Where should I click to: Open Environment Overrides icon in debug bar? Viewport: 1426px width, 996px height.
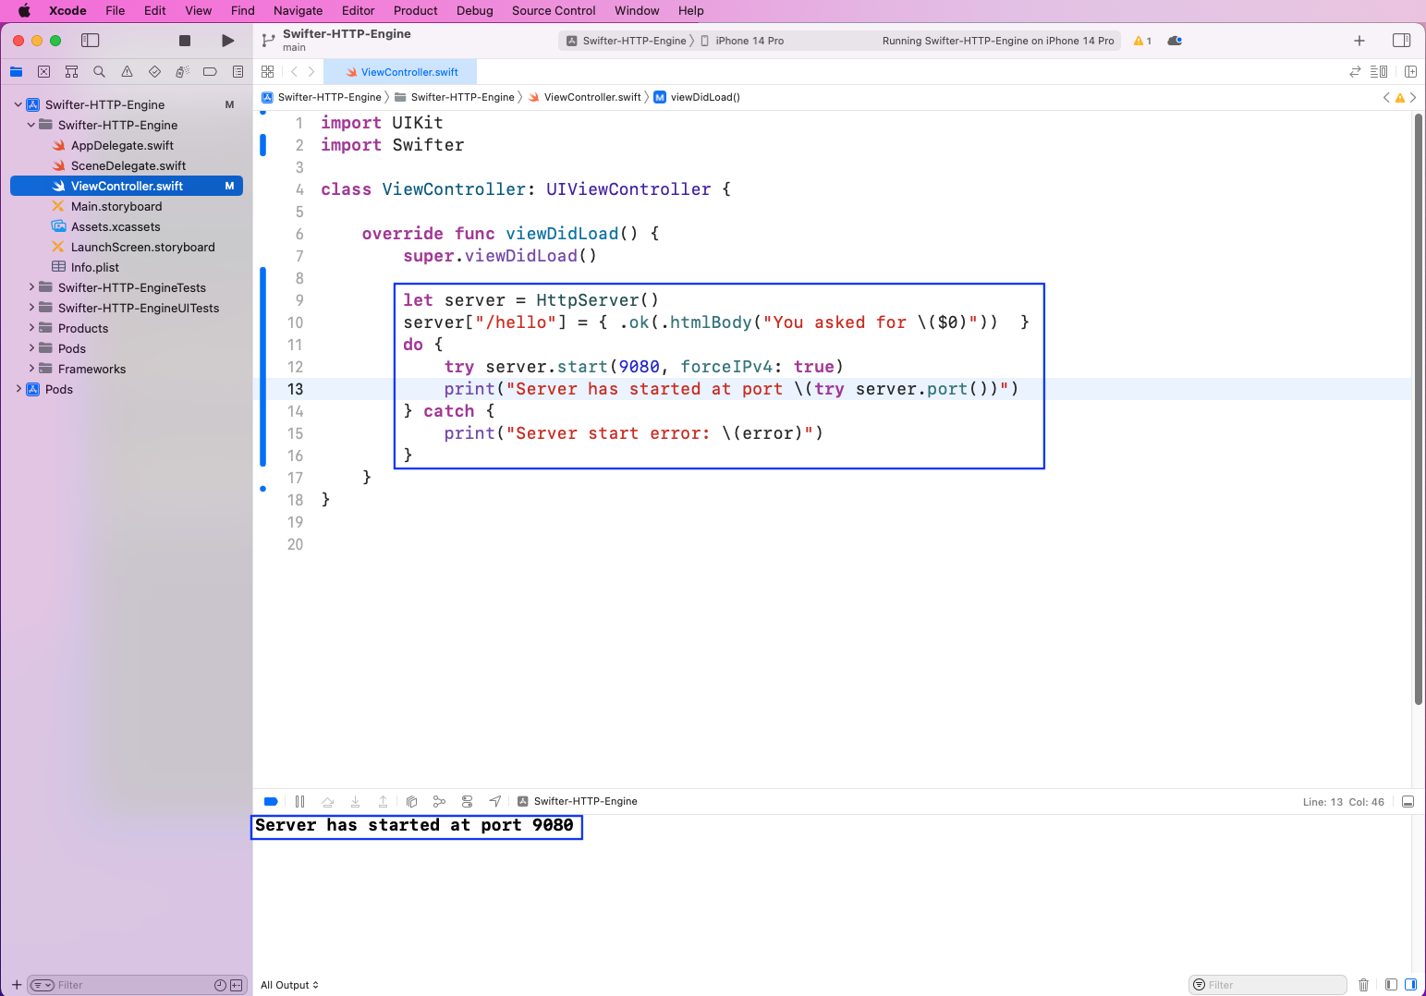[x=467, y=802]
